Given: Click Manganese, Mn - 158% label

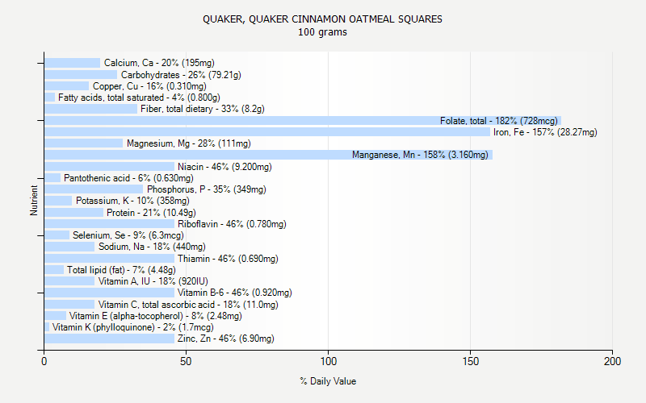Looking at the screenshot, I should (420, 155).
